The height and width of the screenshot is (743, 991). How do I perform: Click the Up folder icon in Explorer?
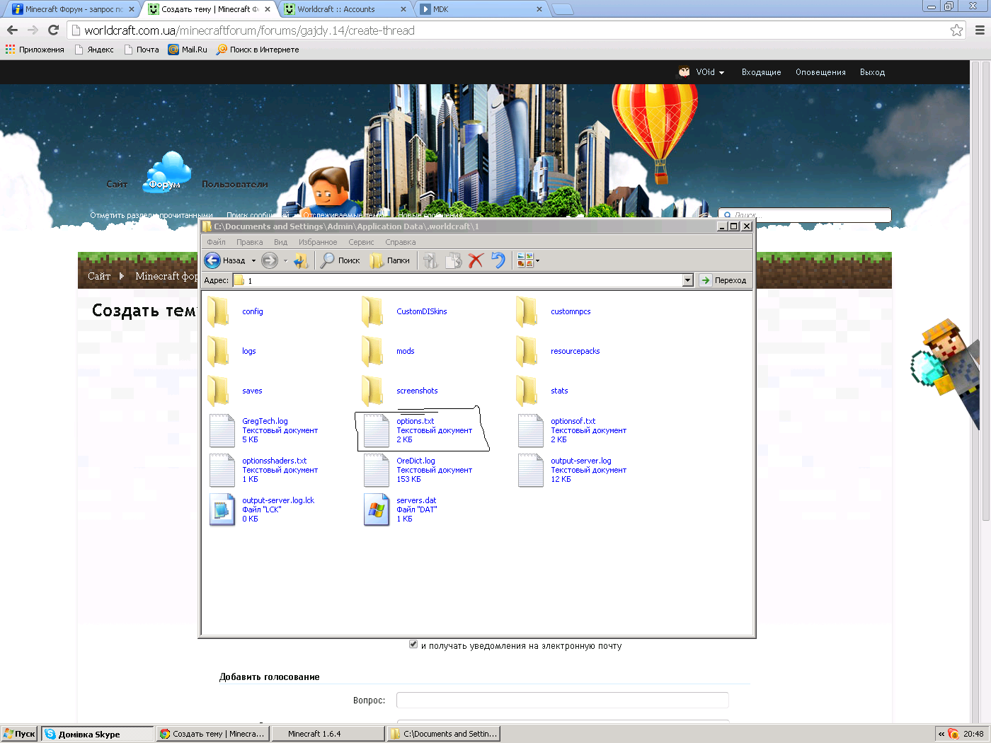[x=301, y=260]
